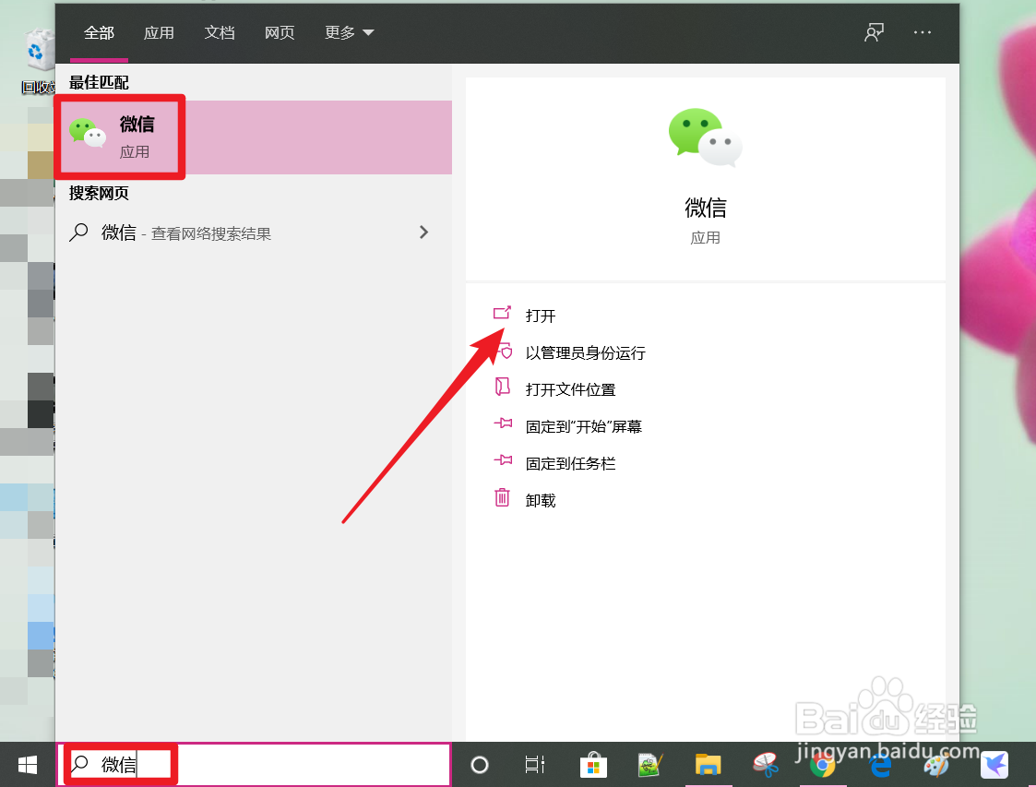Expand 微信 - 查看网络搜索结果 with the chevron

423,233
